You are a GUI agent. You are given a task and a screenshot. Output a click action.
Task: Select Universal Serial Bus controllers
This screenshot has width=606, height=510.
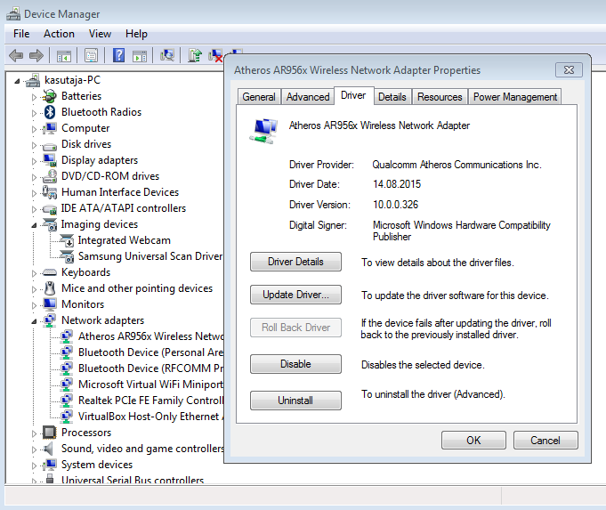[133, 480]
